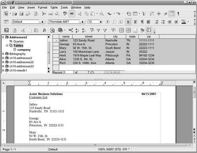The height and width of the screenshot is (153, 197).
Task: Undo the last action with Undo arrow icon
Action: click(110, 14)
